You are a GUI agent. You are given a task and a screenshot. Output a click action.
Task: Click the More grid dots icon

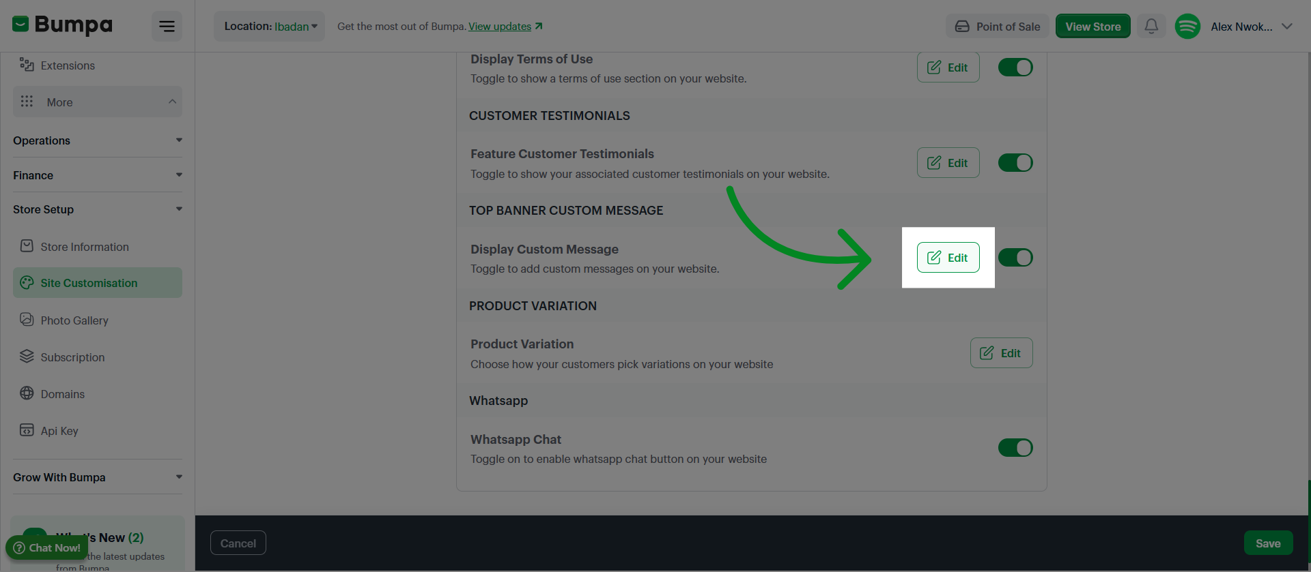[x=27, y=101]
